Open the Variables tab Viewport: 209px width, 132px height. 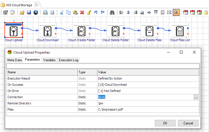point(50,60)
